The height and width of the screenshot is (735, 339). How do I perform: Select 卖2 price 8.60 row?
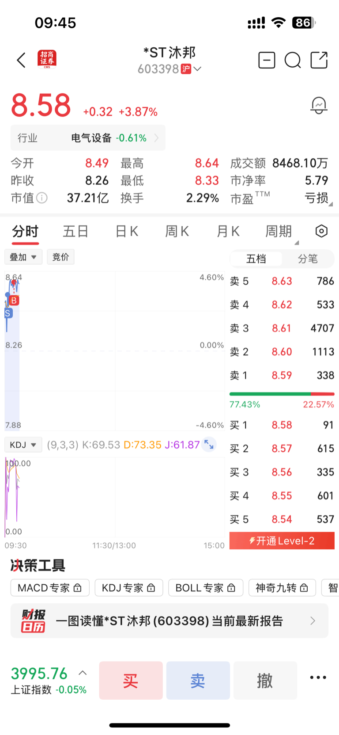point(282,352)
